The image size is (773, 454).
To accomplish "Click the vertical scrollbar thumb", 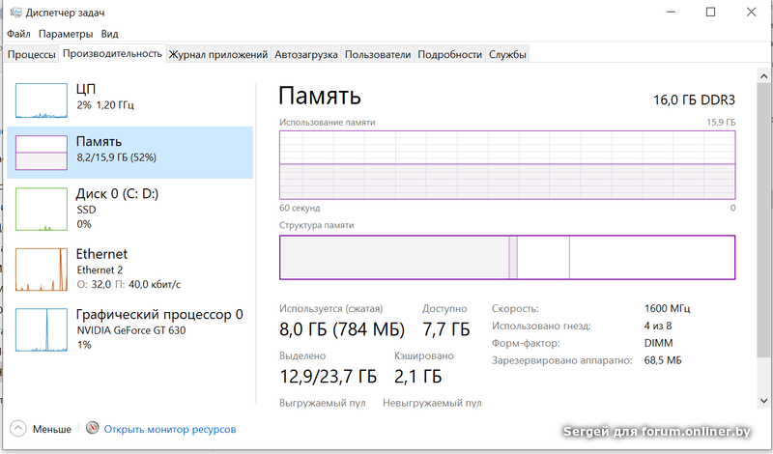I will [763, 220].
